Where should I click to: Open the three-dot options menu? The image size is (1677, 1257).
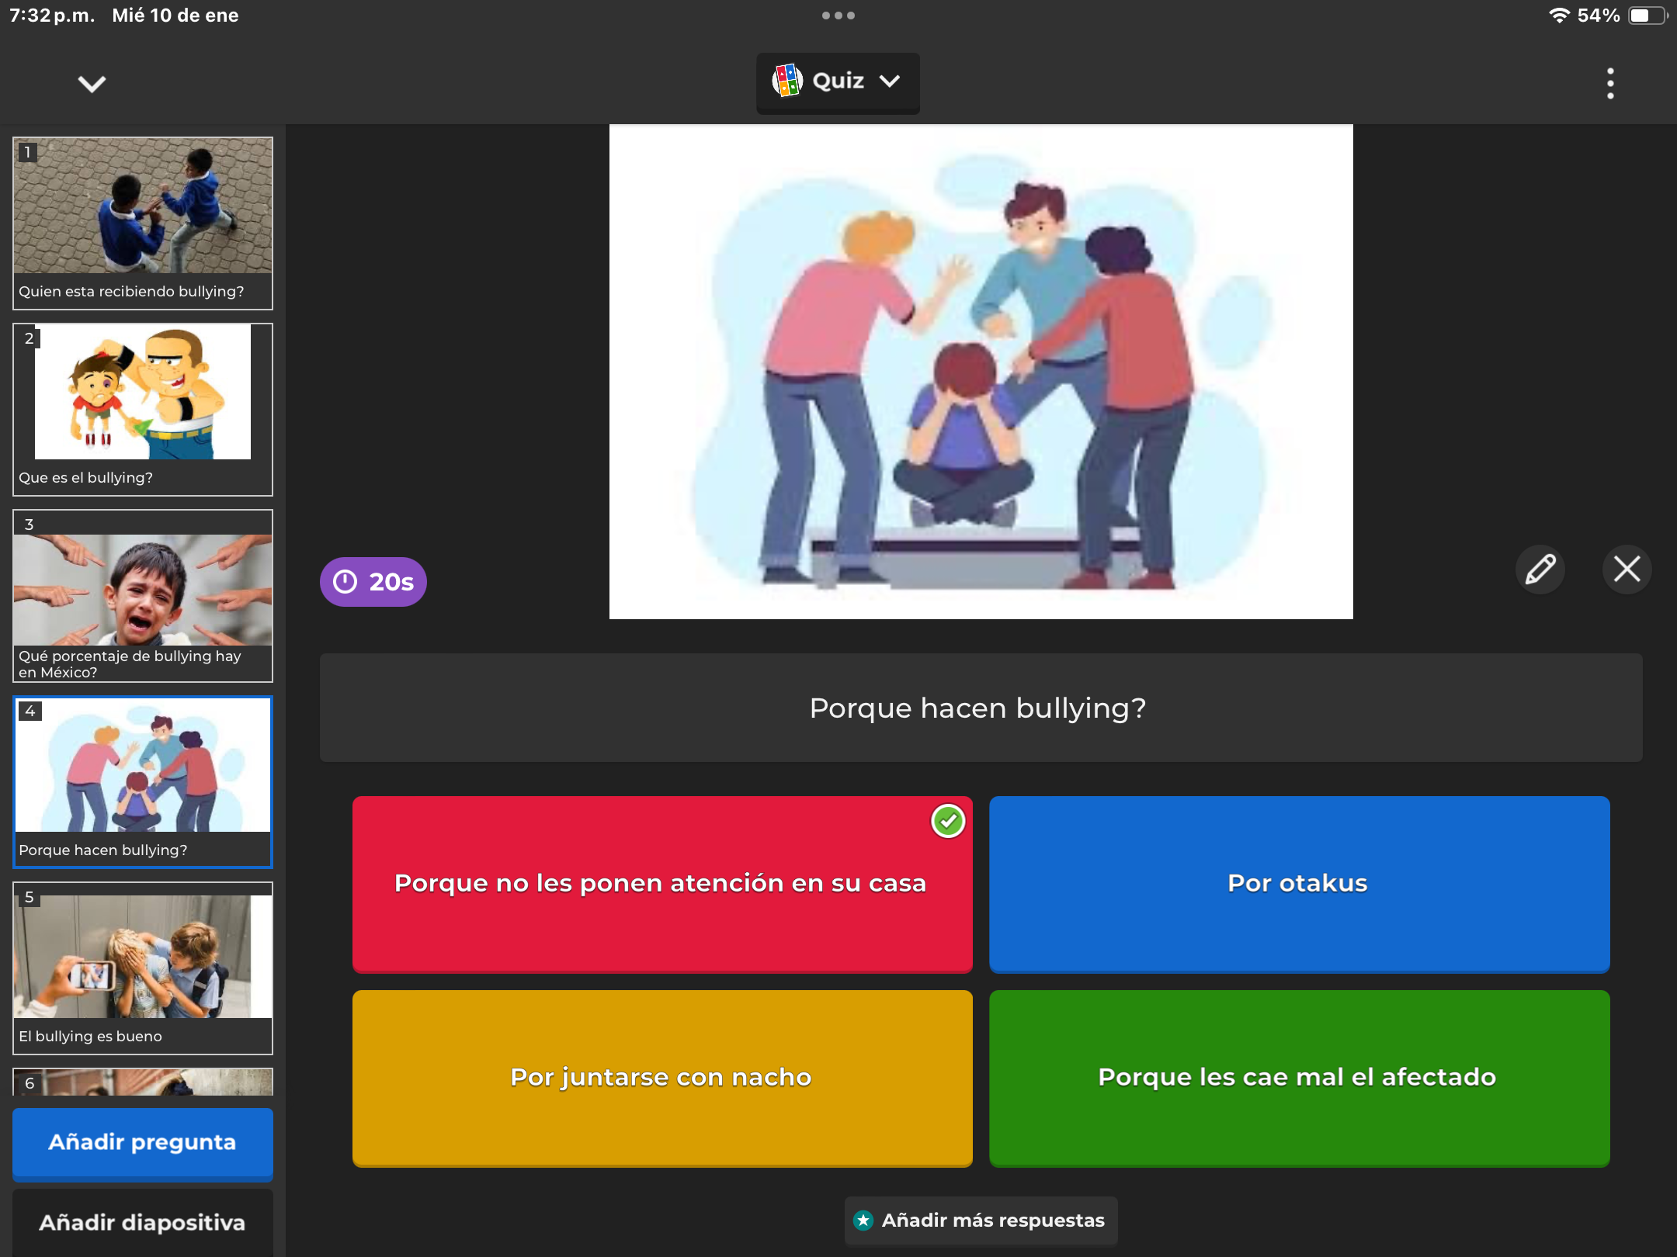1610,83
